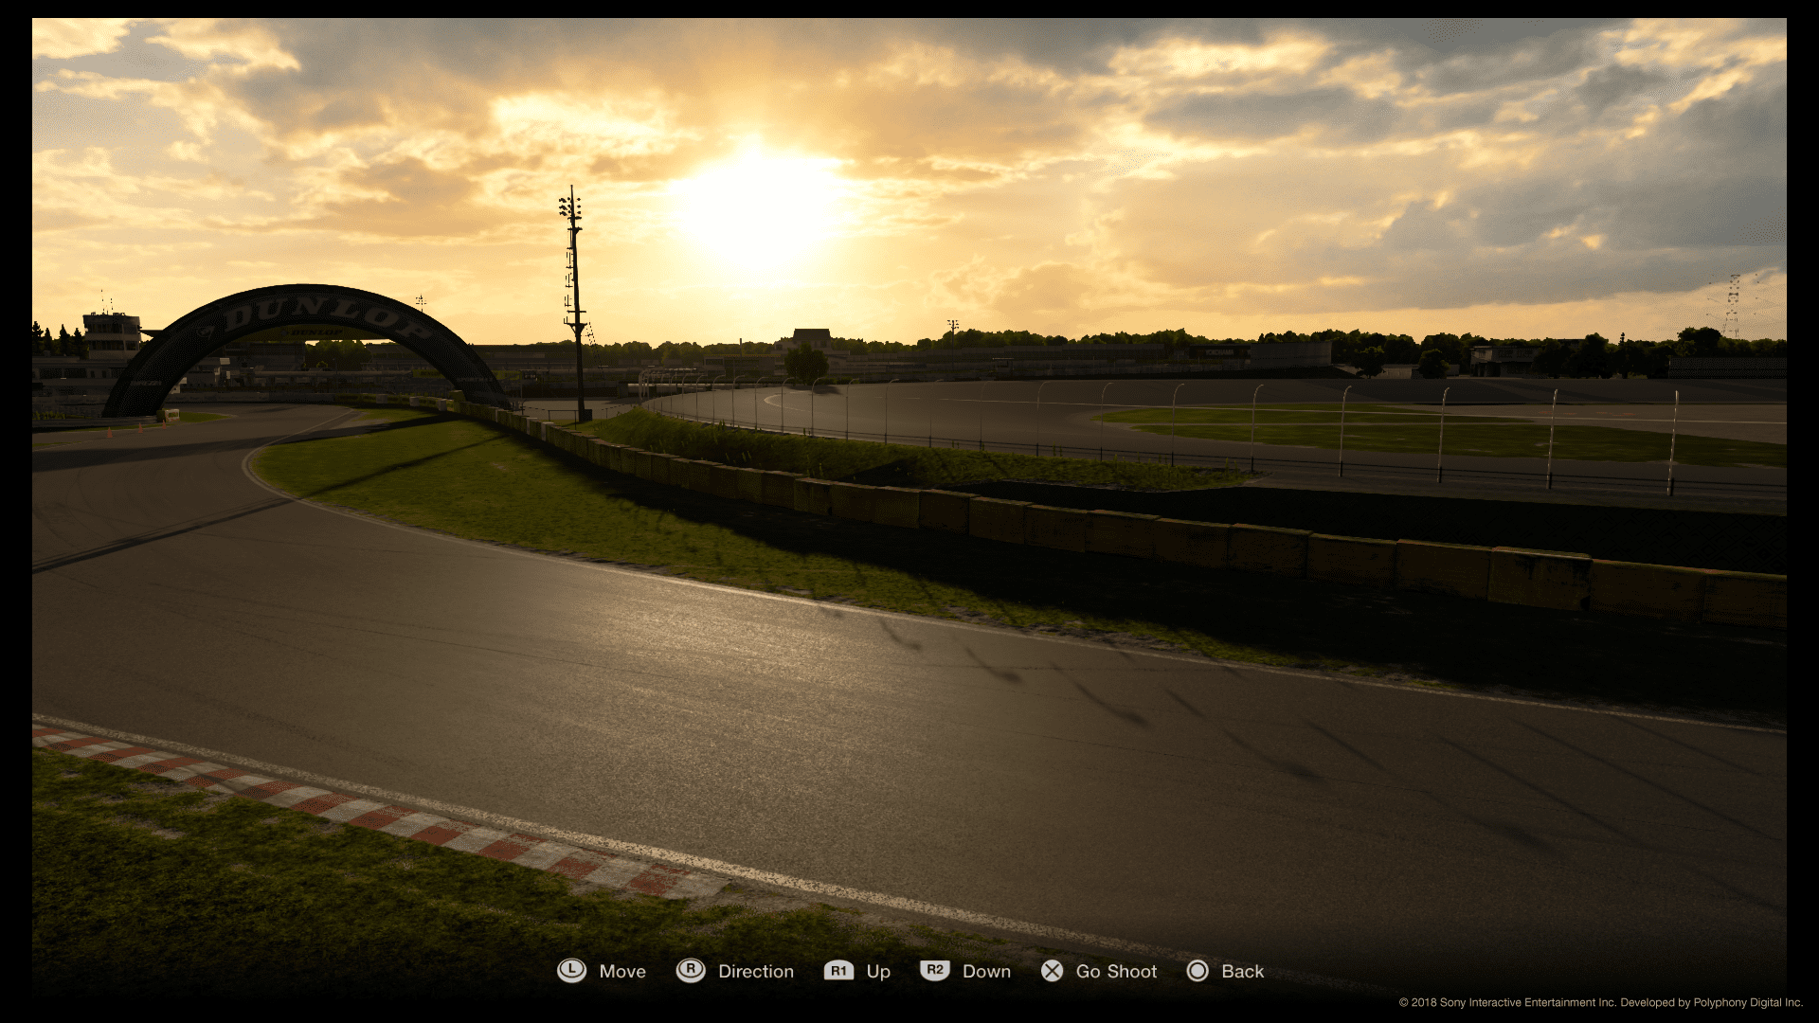Click the L stick Move icon

571,971
